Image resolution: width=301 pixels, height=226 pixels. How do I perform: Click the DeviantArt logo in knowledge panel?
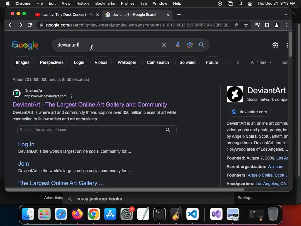click(x=235, y=94)
